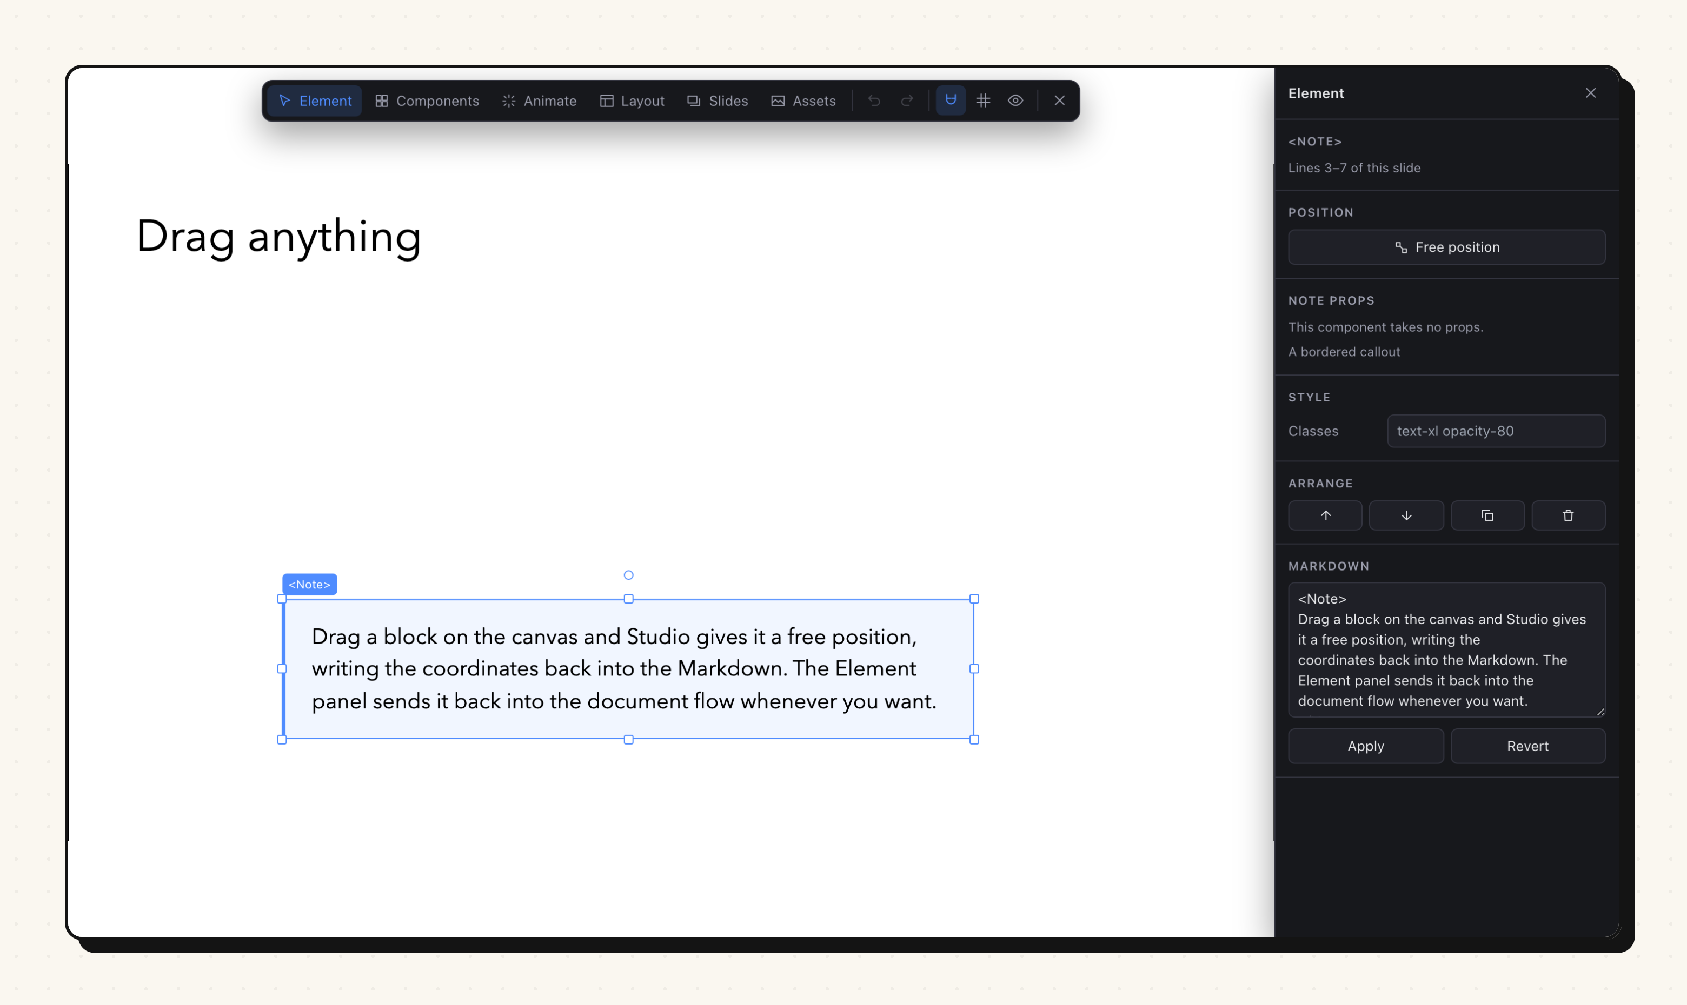The image size is (1687, 1005).
Task: Click the note callout text on canvas
Action: 624,668
